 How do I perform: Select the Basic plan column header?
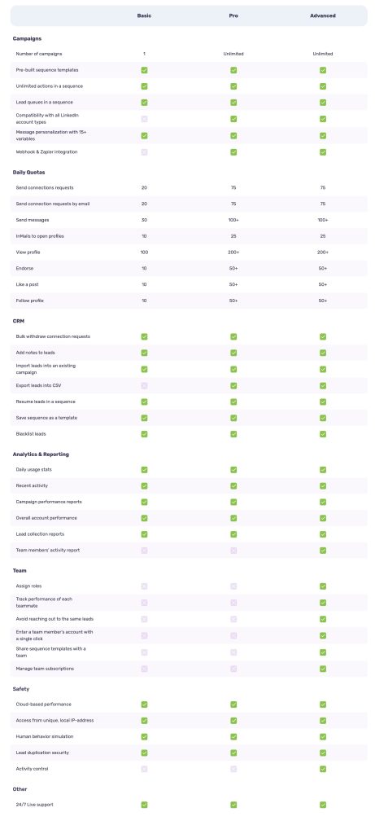[144, 16]
